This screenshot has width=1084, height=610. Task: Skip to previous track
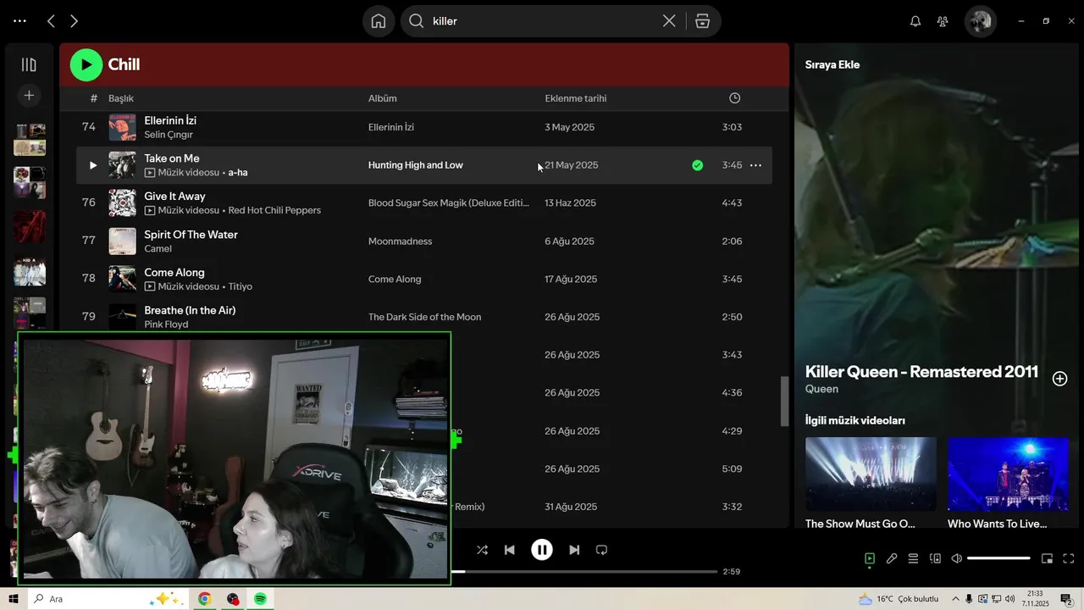click(509, 550)
